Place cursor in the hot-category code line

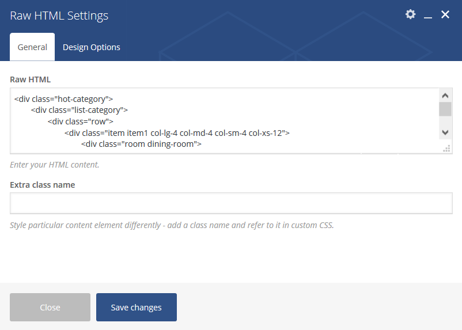coord(63,99)
